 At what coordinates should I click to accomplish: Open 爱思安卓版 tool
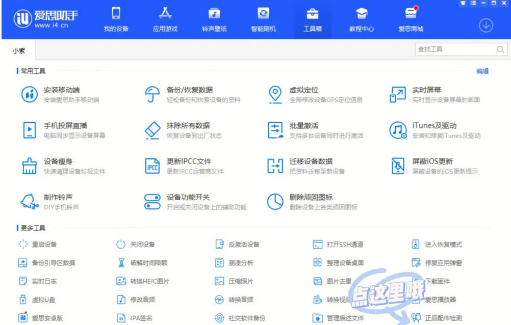point(41,318)
